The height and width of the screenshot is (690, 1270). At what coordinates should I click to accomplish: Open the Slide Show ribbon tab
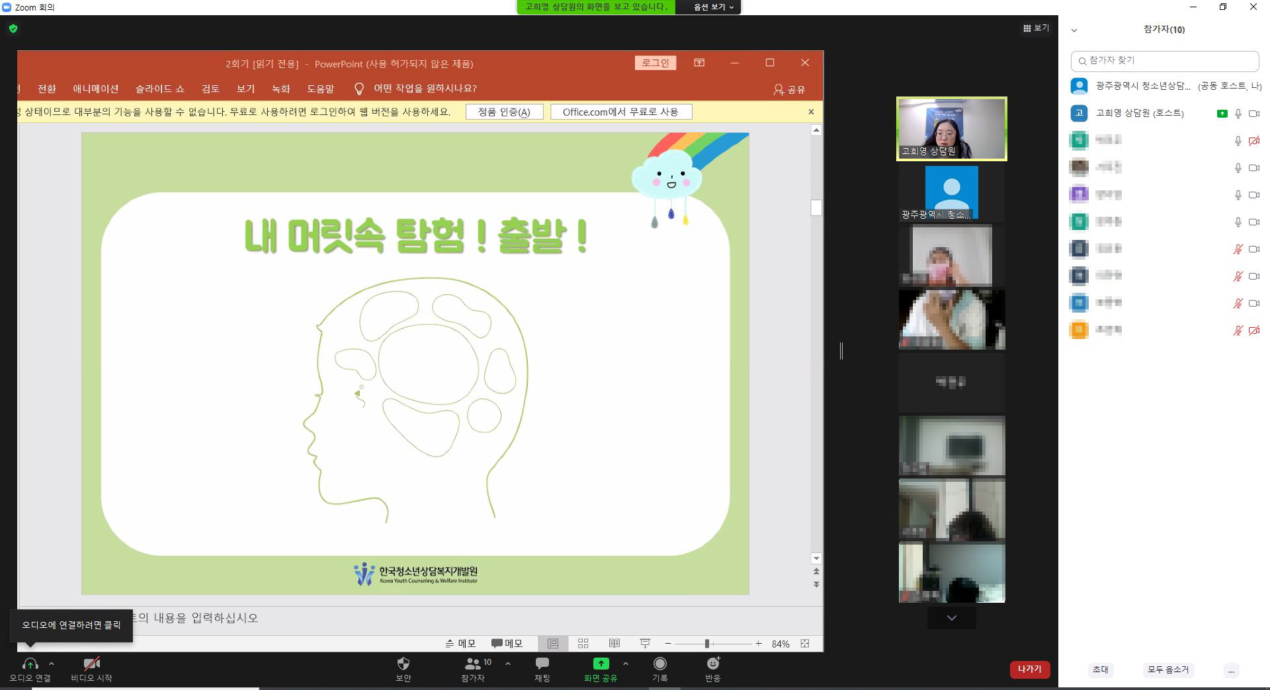[x=159, y=89]
